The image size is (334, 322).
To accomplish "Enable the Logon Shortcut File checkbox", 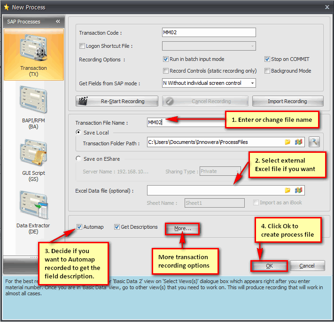I will pyautogui.click(x=82, y=46).
